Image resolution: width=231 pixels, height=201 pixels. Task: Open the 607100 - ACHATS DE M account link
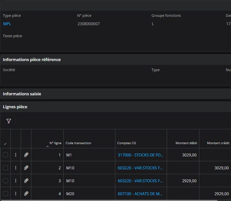[140, 194]
